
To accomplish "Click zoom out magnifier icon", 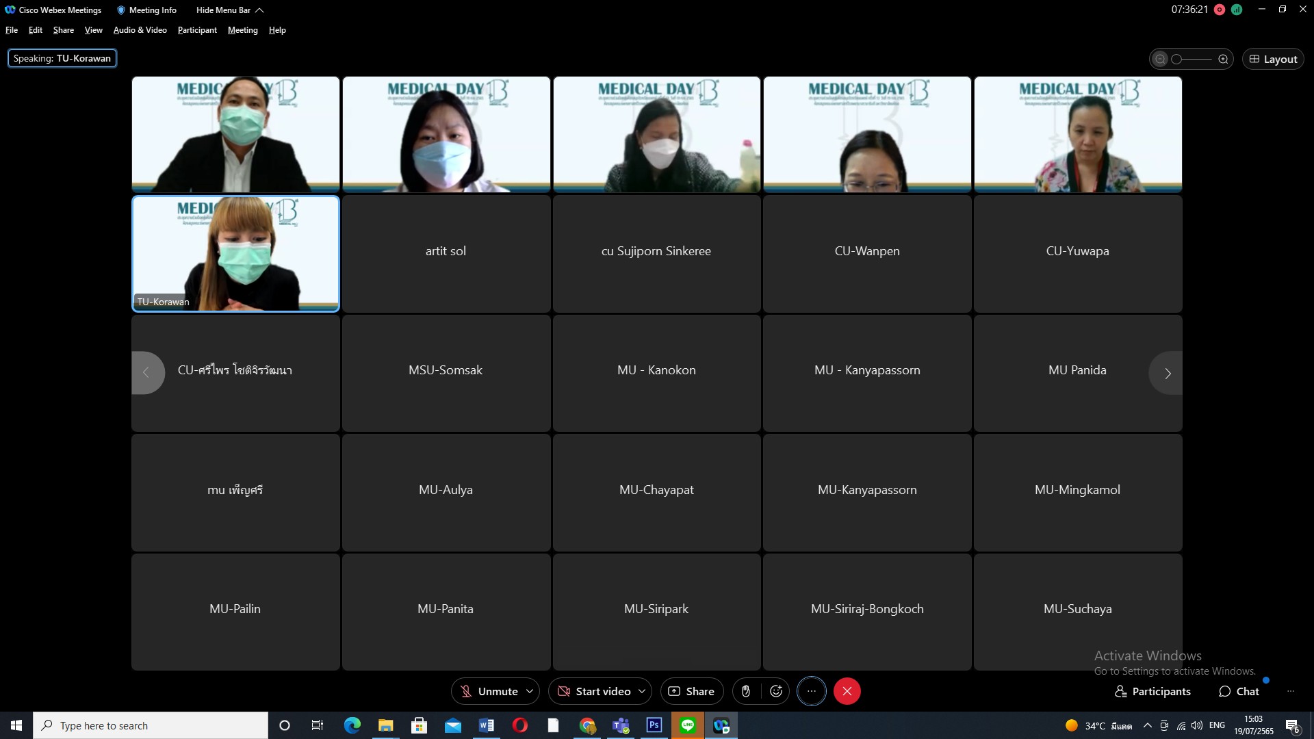I will coord(1160,59).
